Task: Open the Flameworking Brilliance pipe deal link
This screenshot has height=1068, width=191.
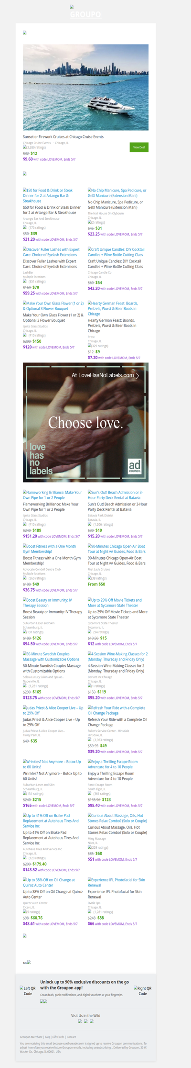Action: (x=53, y=495)
